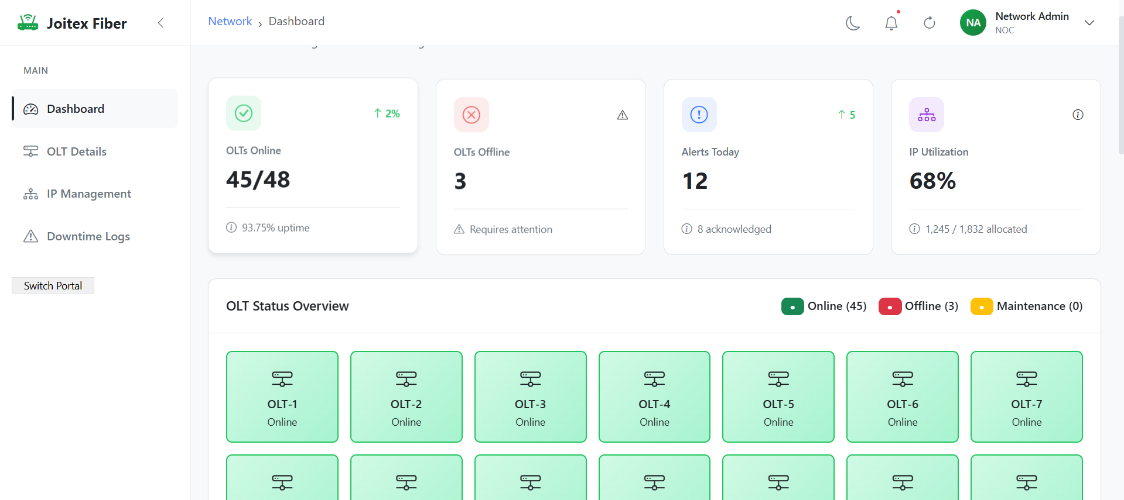The width and height of the screenshot is (1124, 500).
Task: Click the info icon beside 93.75% uptime
Action: (231, 227)
